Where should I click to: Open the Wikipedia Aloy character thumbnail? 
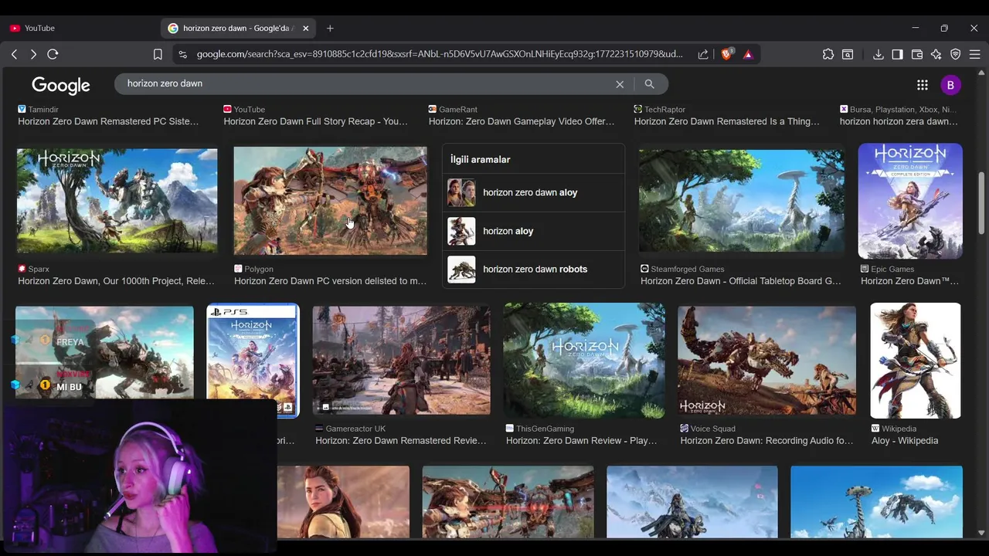click(916, 361)
